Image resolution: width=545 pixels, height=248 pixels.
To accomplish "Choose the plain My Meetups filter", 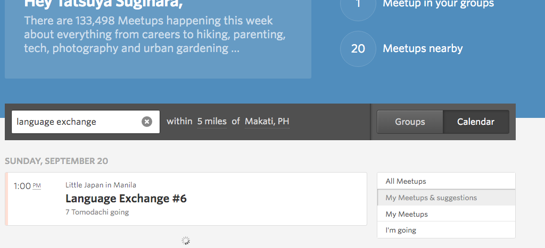I will [x=447, y=214].
